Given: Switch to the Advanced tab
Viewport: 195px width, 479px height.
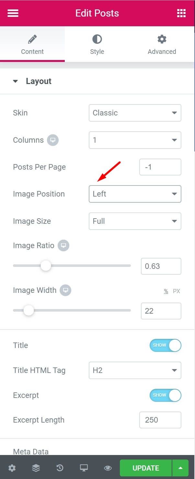Looking at the screenshot, I should pos(162,44).
